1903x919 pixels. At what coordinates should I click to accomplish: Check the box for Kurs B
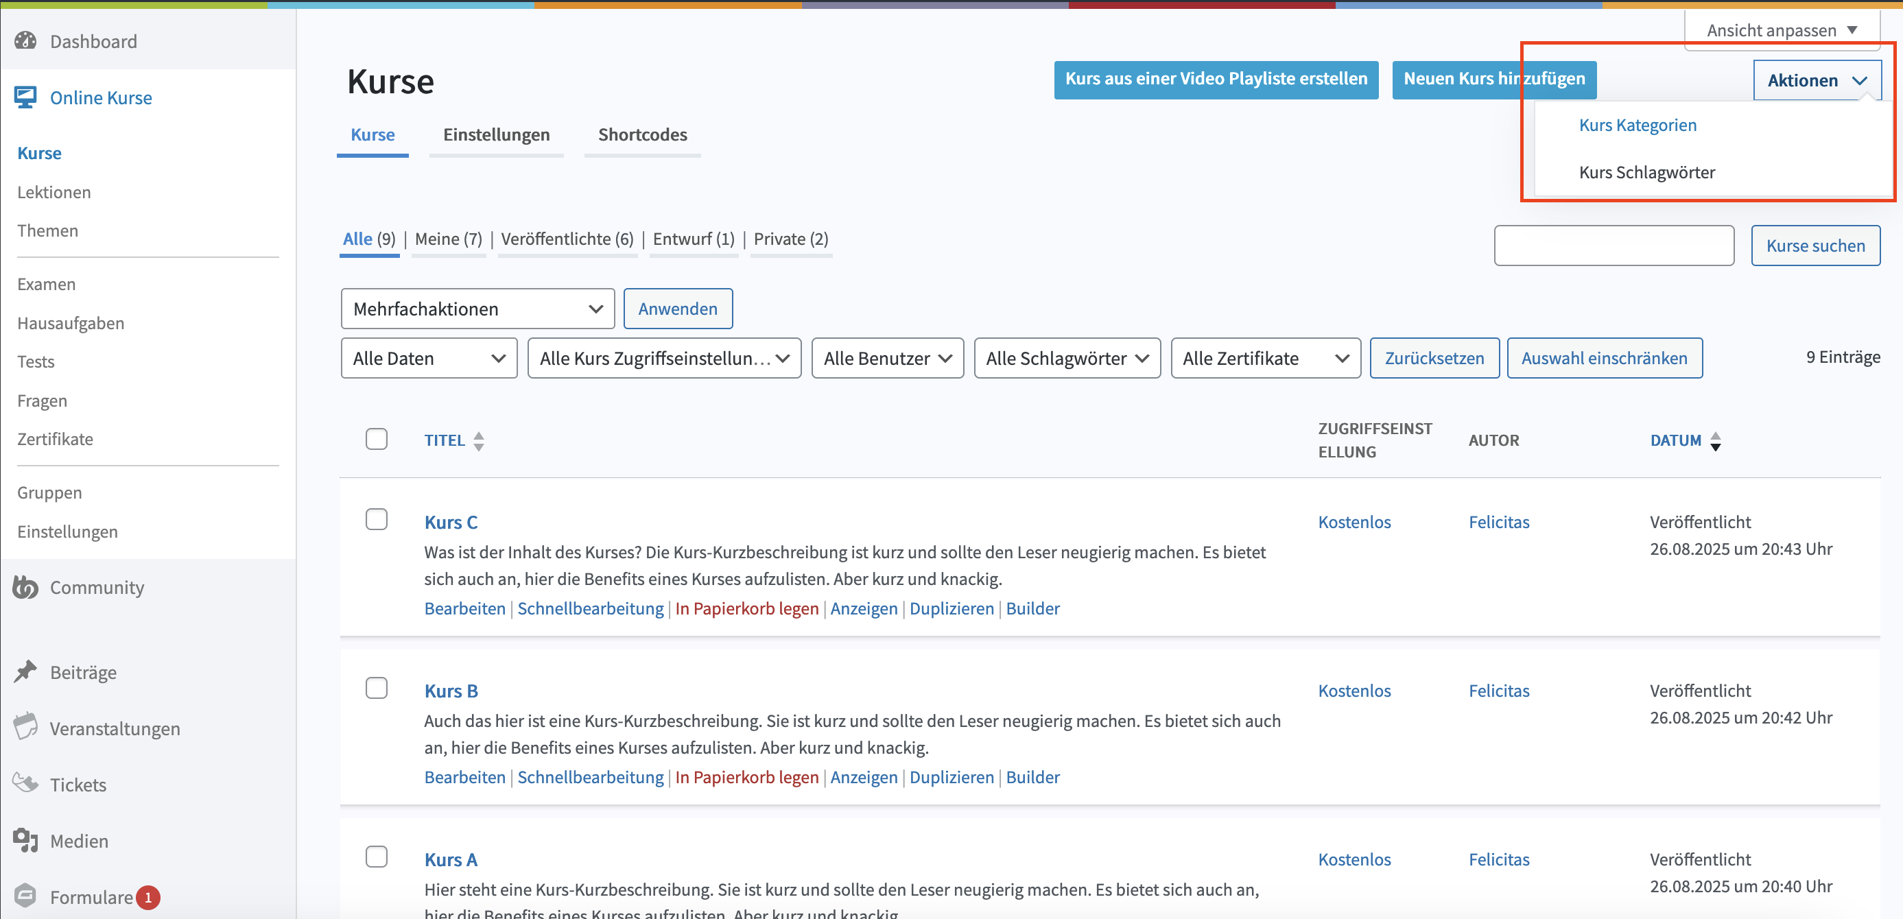[x=377, y=688]
